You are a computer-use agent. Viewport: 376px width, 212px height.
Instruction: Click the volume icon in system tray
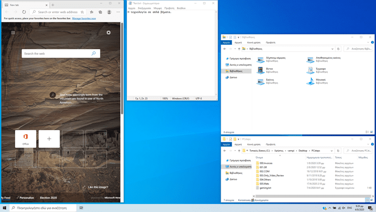[x=344, y=208]
